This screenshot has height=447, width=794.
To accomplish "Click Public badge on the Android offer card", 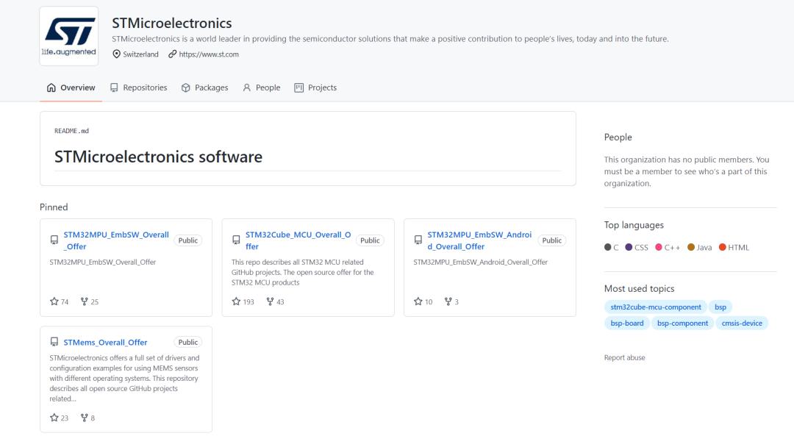I will pos(551,240).
